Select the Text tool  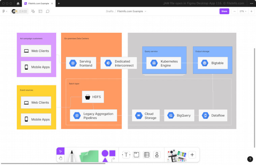126,155
